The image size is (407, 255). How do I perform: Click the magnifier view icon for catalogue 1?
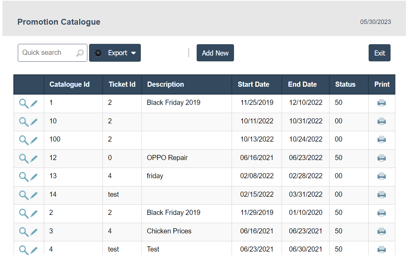click(24, 103)
